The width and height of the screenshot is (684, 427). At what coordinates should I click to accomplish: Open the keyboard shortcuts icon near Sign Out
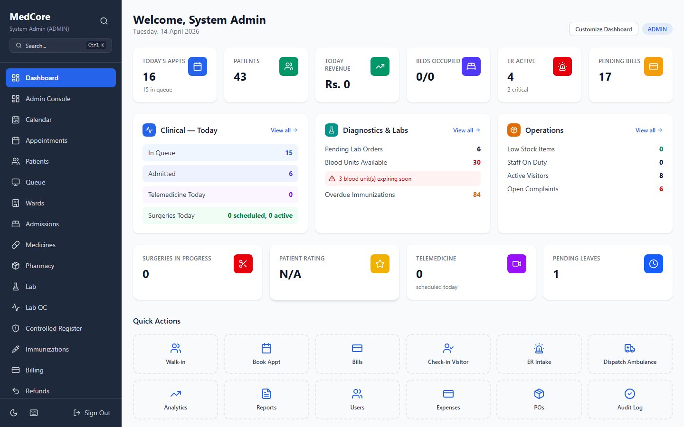click(x=33, y=413)
